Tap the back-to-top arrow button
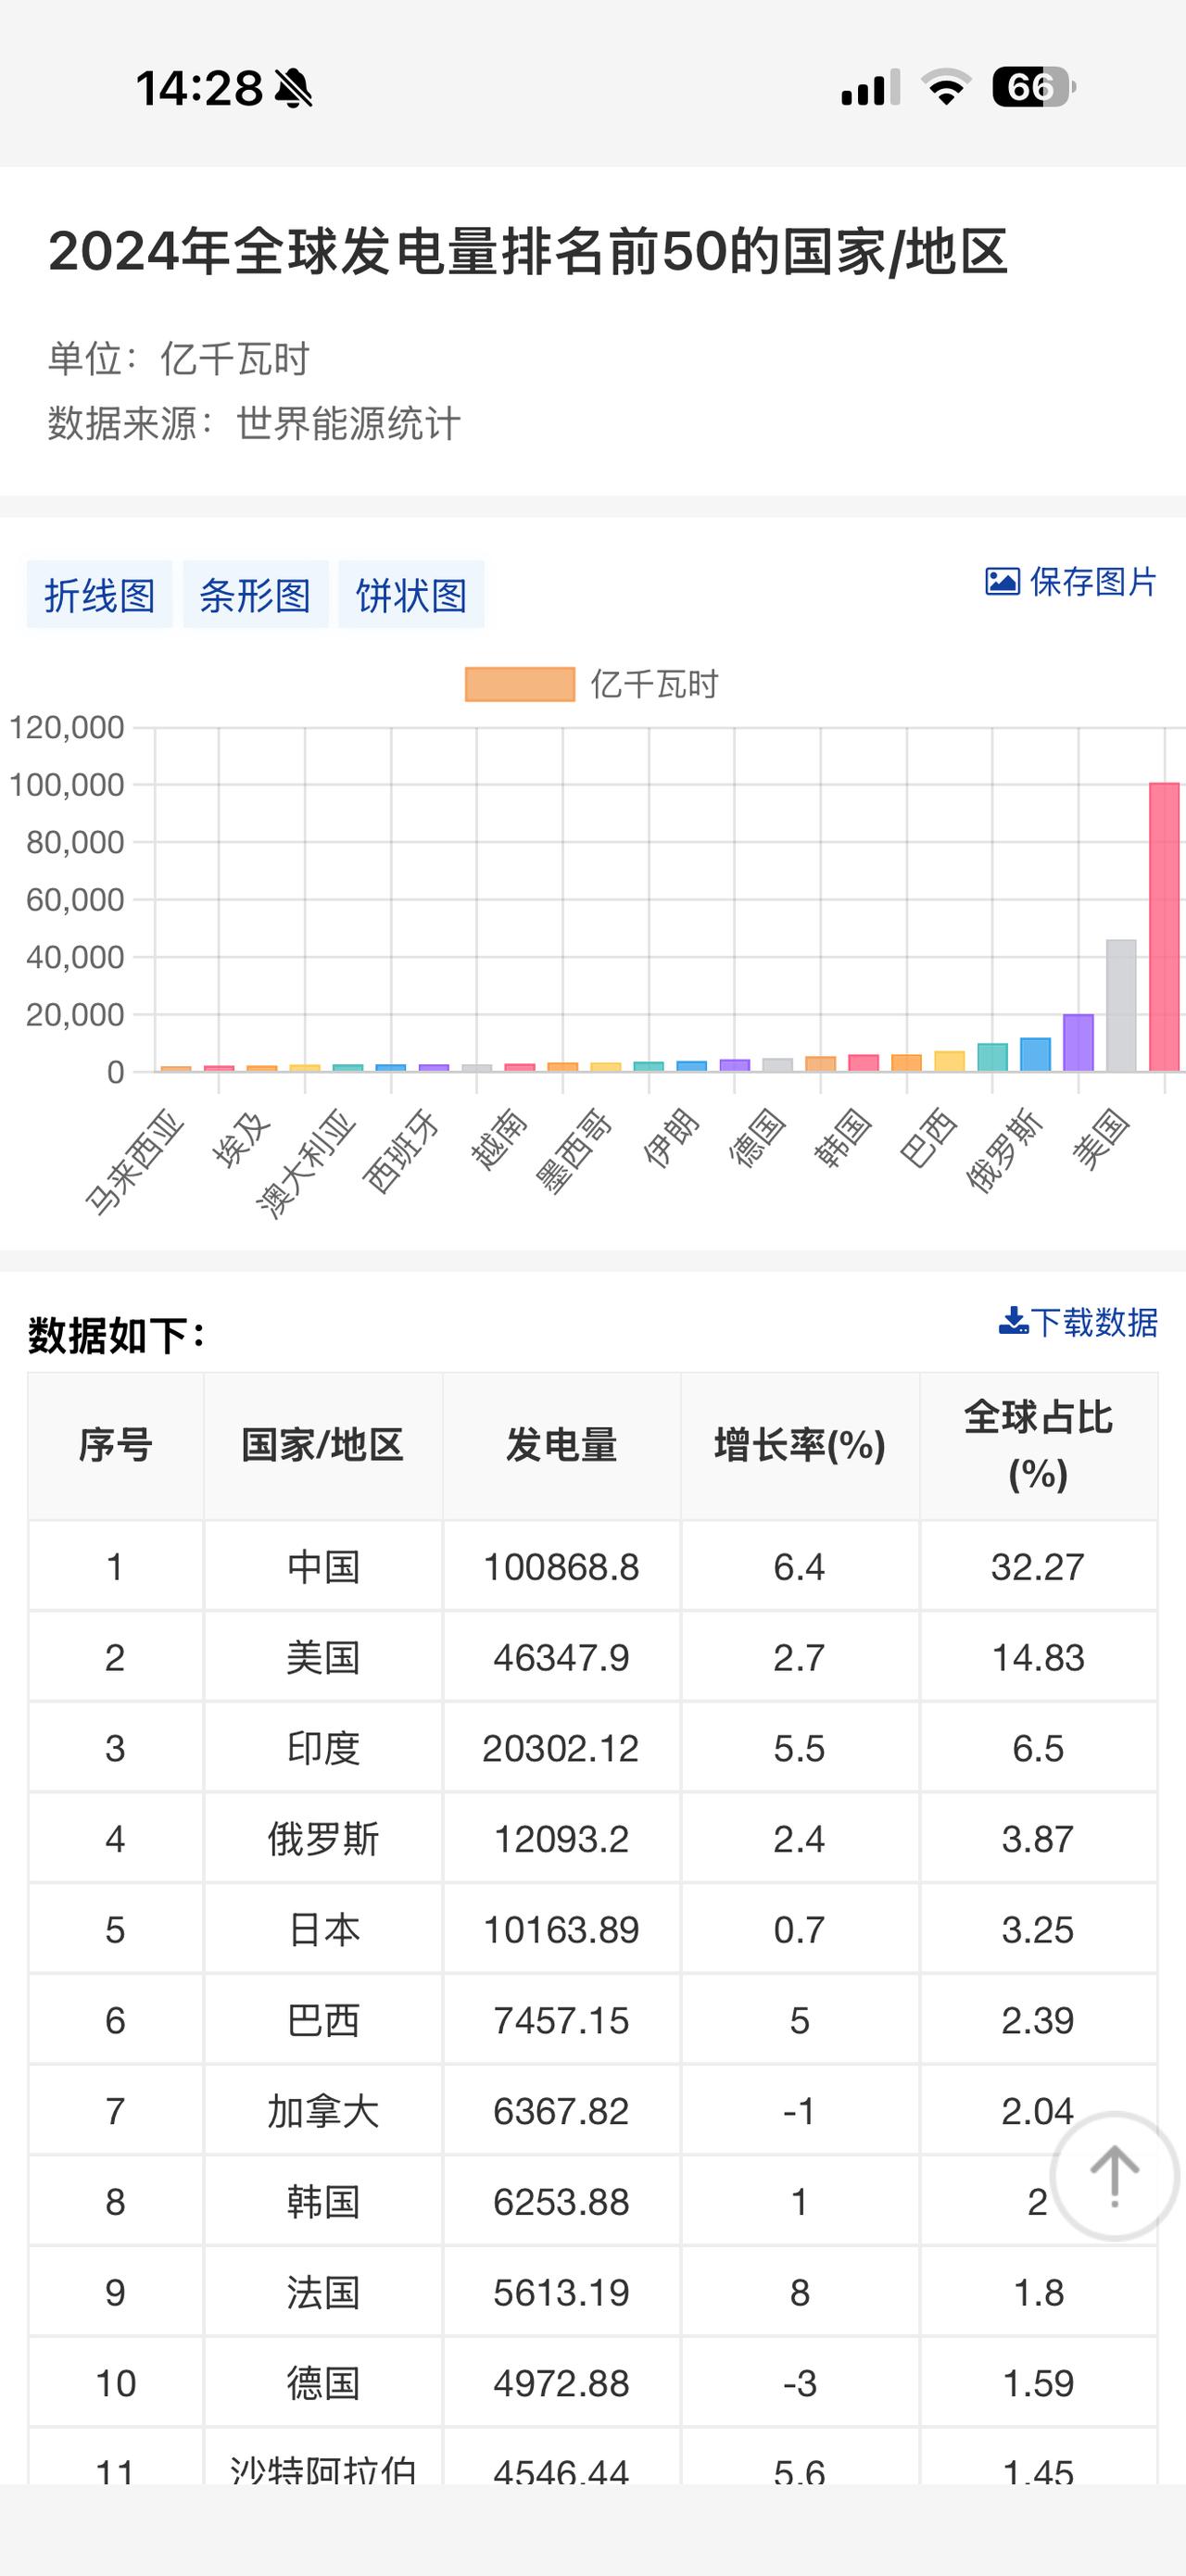 [1115, 2176]
